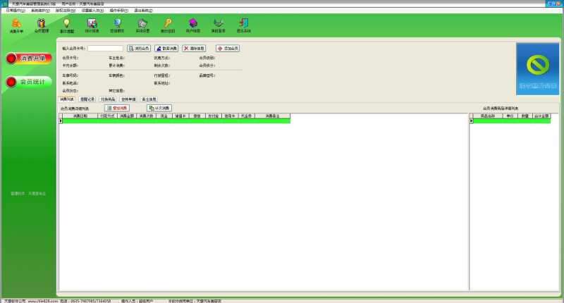Open the 日常操作 menu
Image resolution: width=564 pixels, height=303 pixels.
click(x=16, y=11)
